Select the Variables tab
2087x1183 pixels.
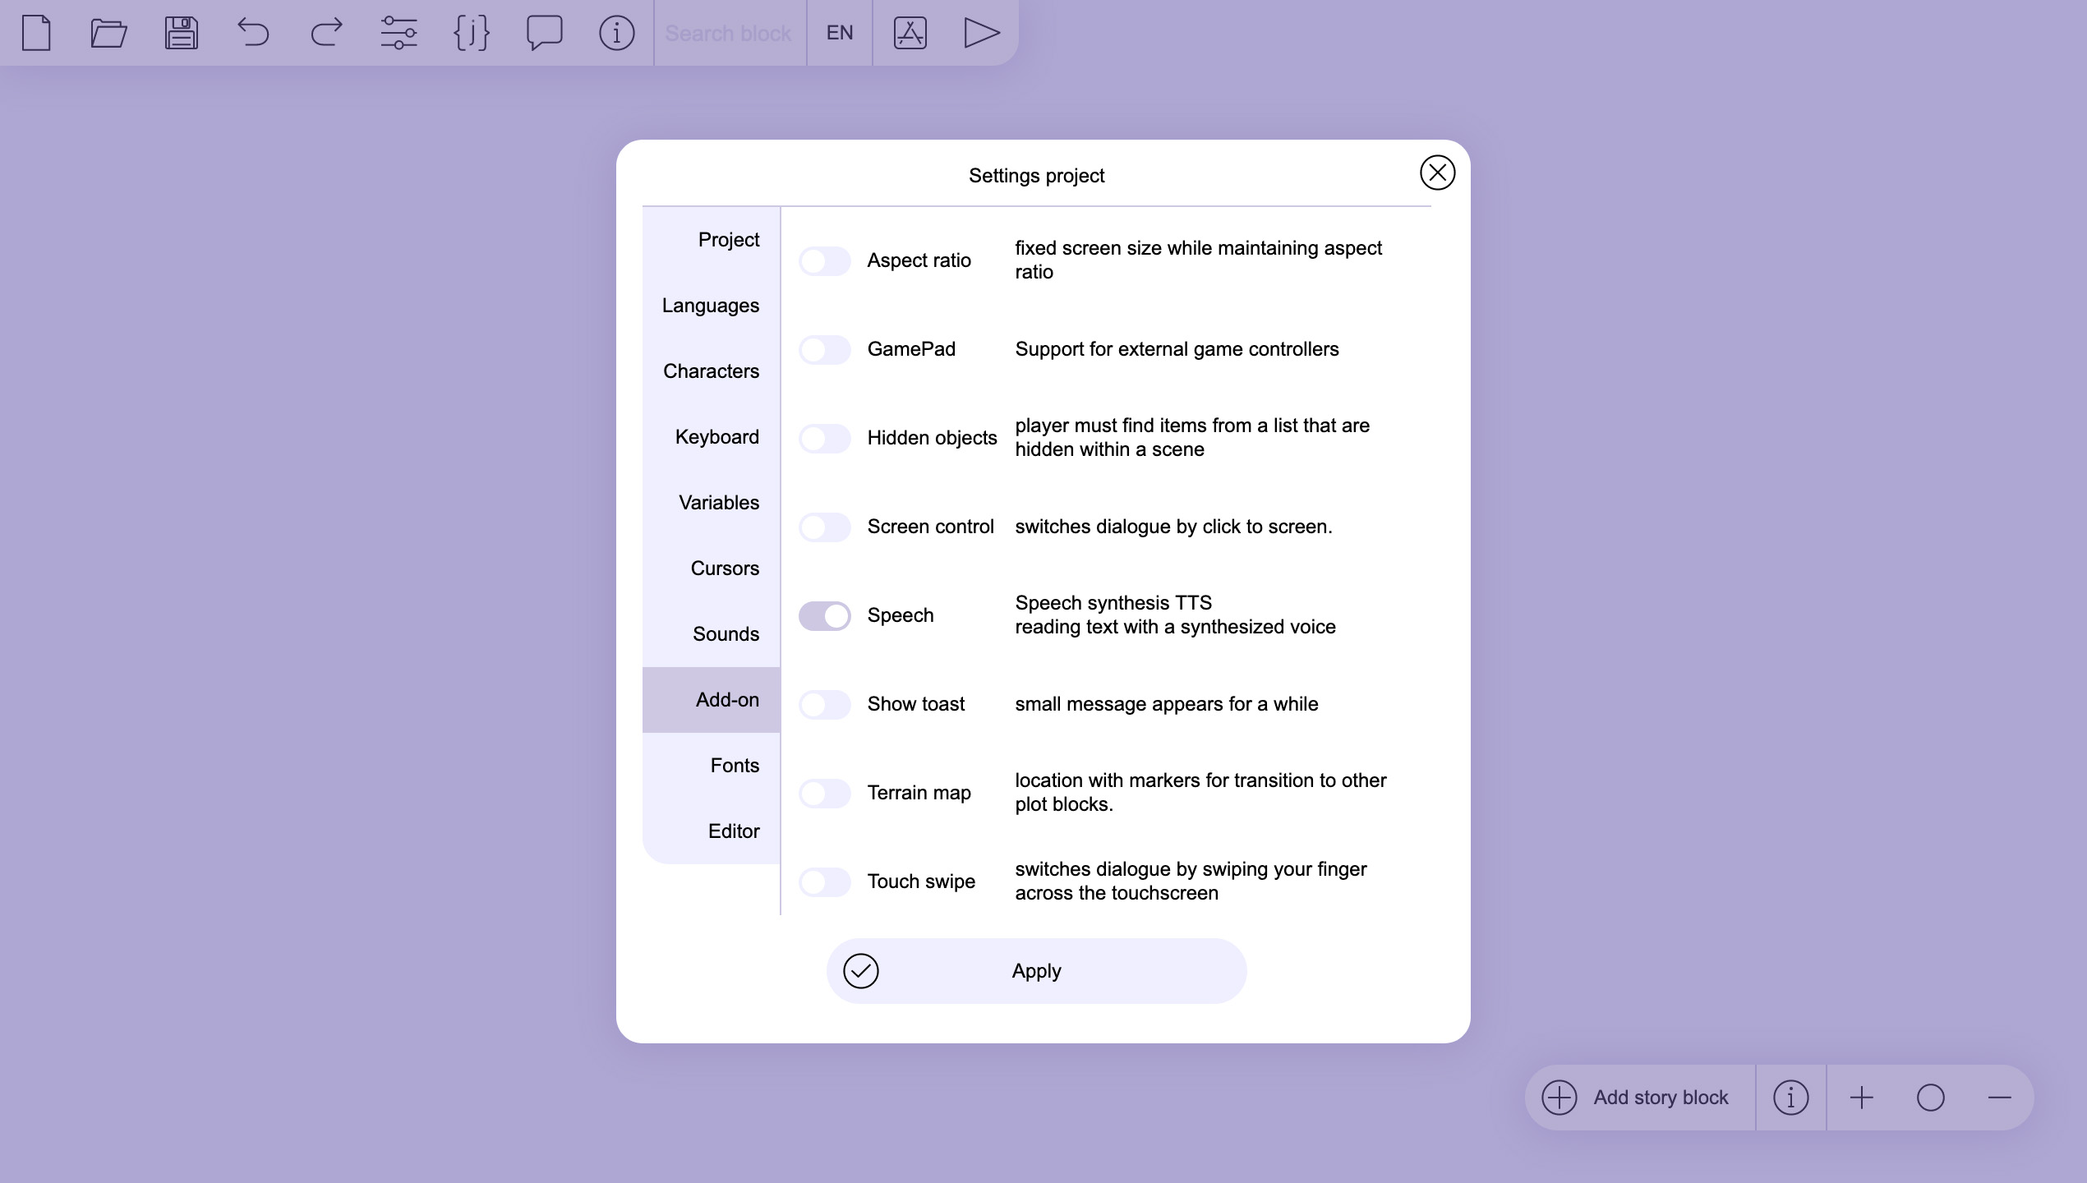click(718, 503)
